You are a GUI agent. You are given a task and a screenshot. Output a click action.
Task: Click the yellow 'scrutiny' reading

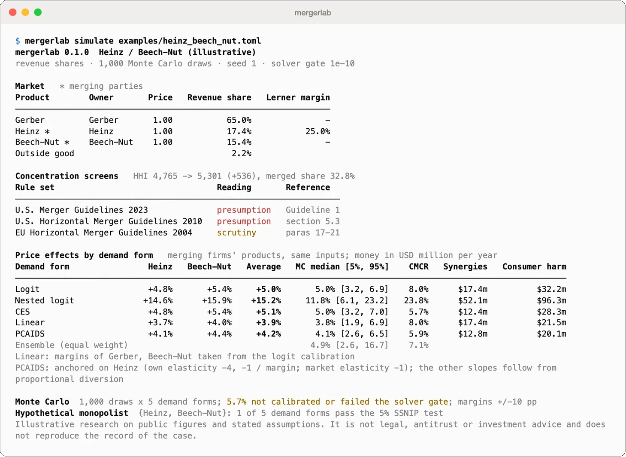[236, 233]
